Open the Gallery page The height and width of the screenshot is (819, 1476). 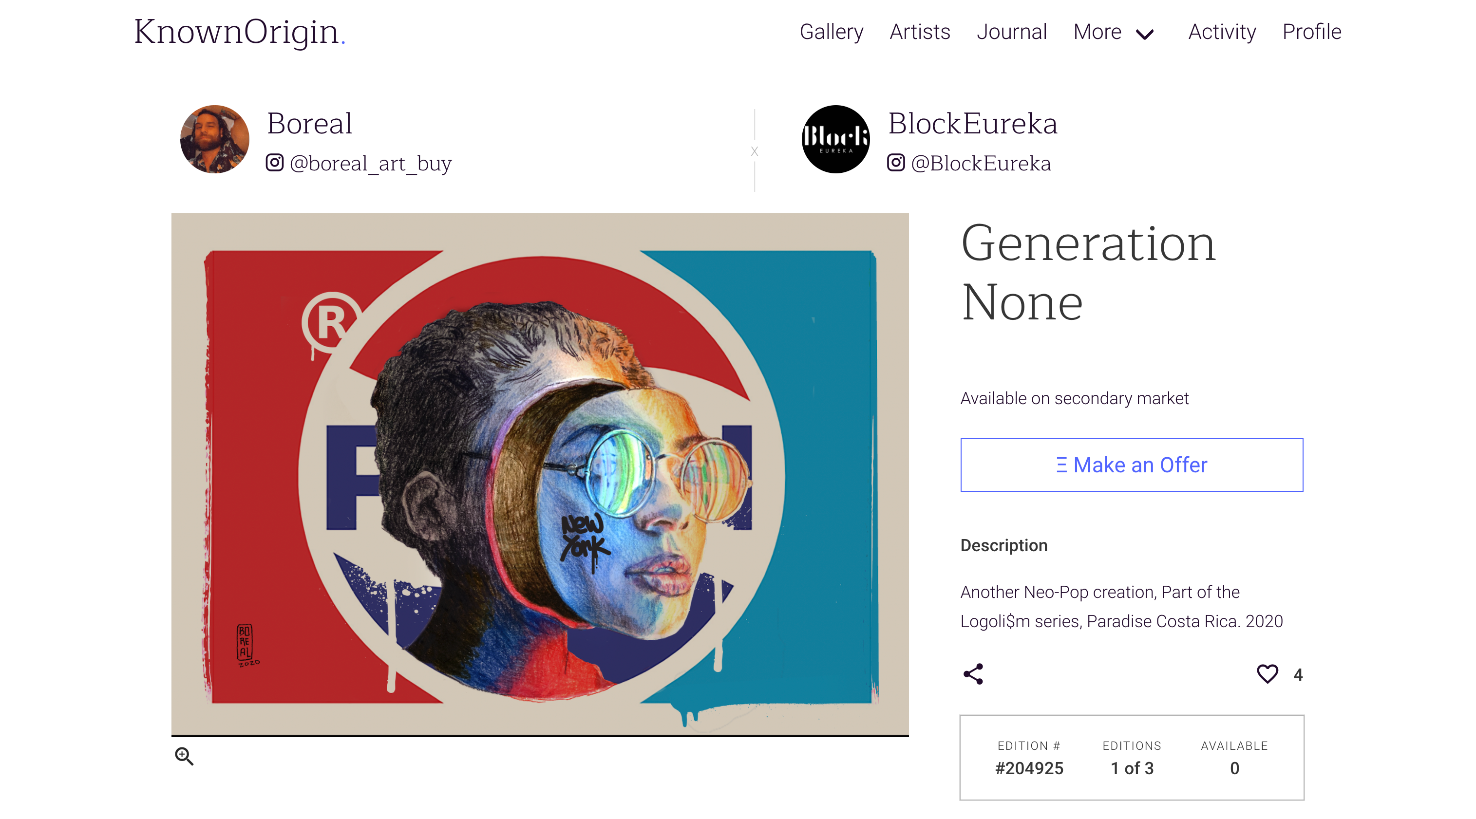832,32
